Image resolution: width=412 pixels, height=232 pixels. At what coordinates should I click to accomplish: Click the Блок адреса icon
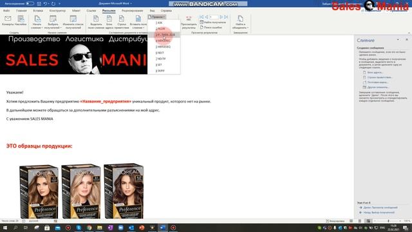point(109,22)
